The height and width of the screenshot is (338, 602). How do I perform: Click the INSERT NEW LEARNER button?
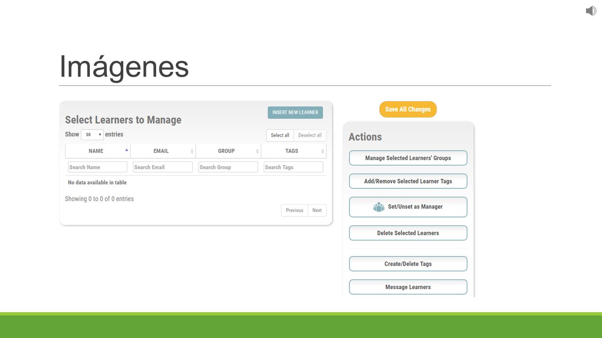click(295, 112)
